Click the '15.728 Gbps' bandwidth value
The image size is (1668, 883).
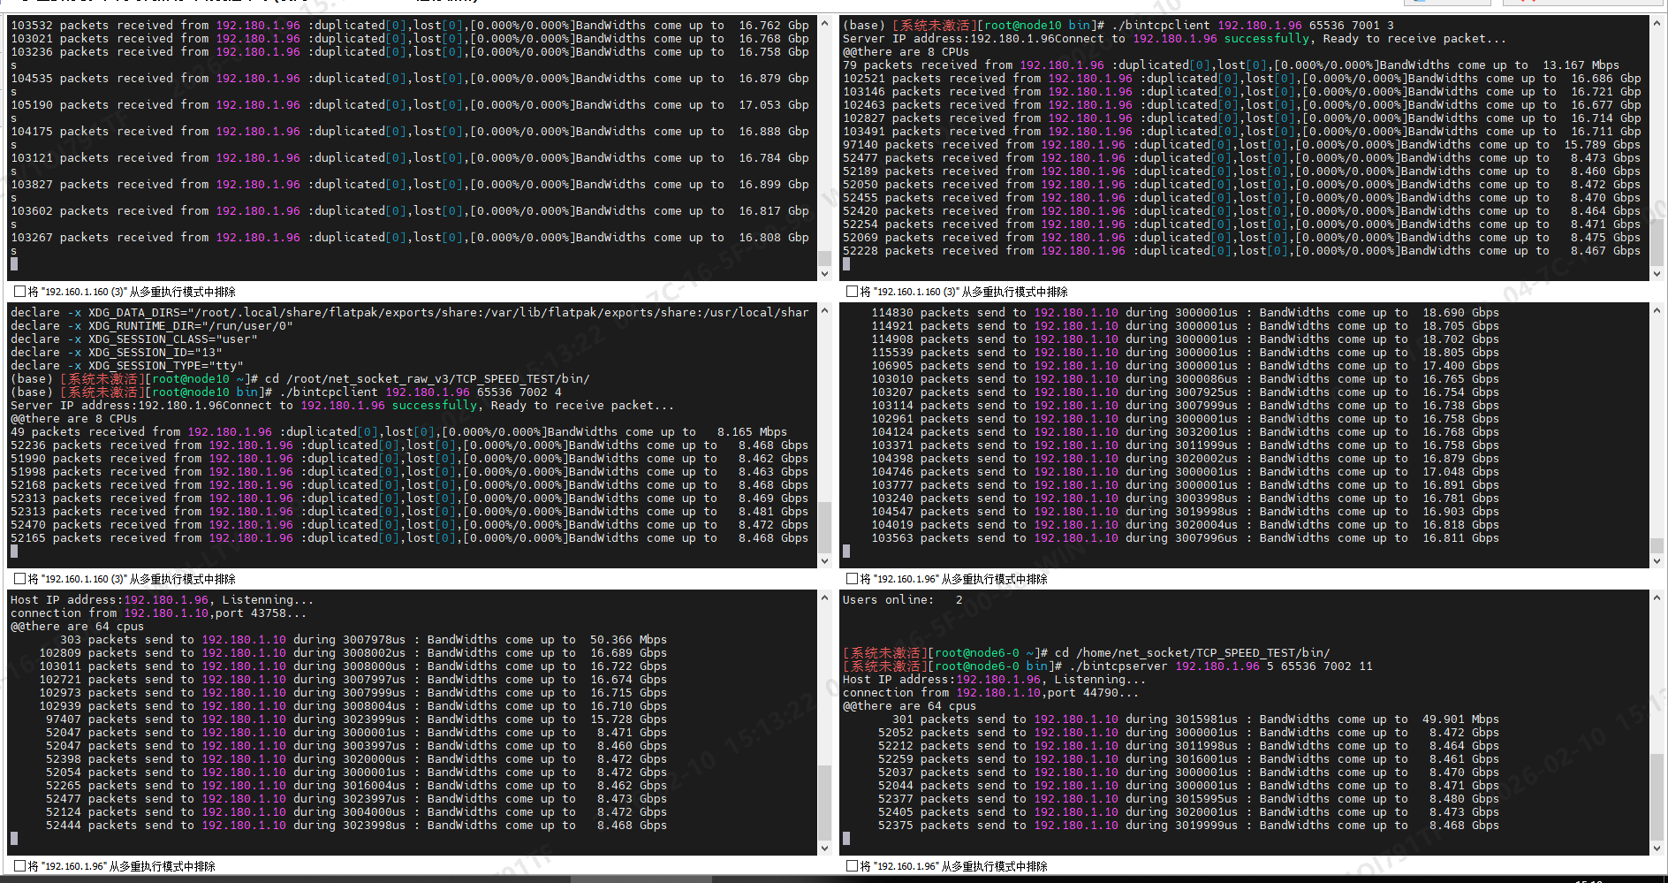click(x=629, y=719)
